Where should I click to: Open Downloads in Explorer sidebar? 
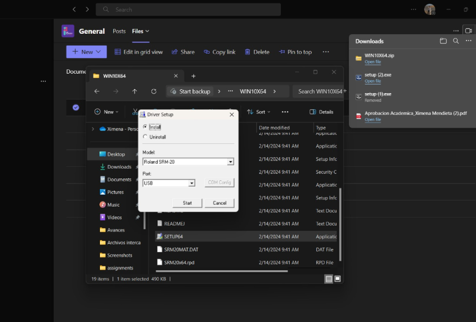point(119,167)
